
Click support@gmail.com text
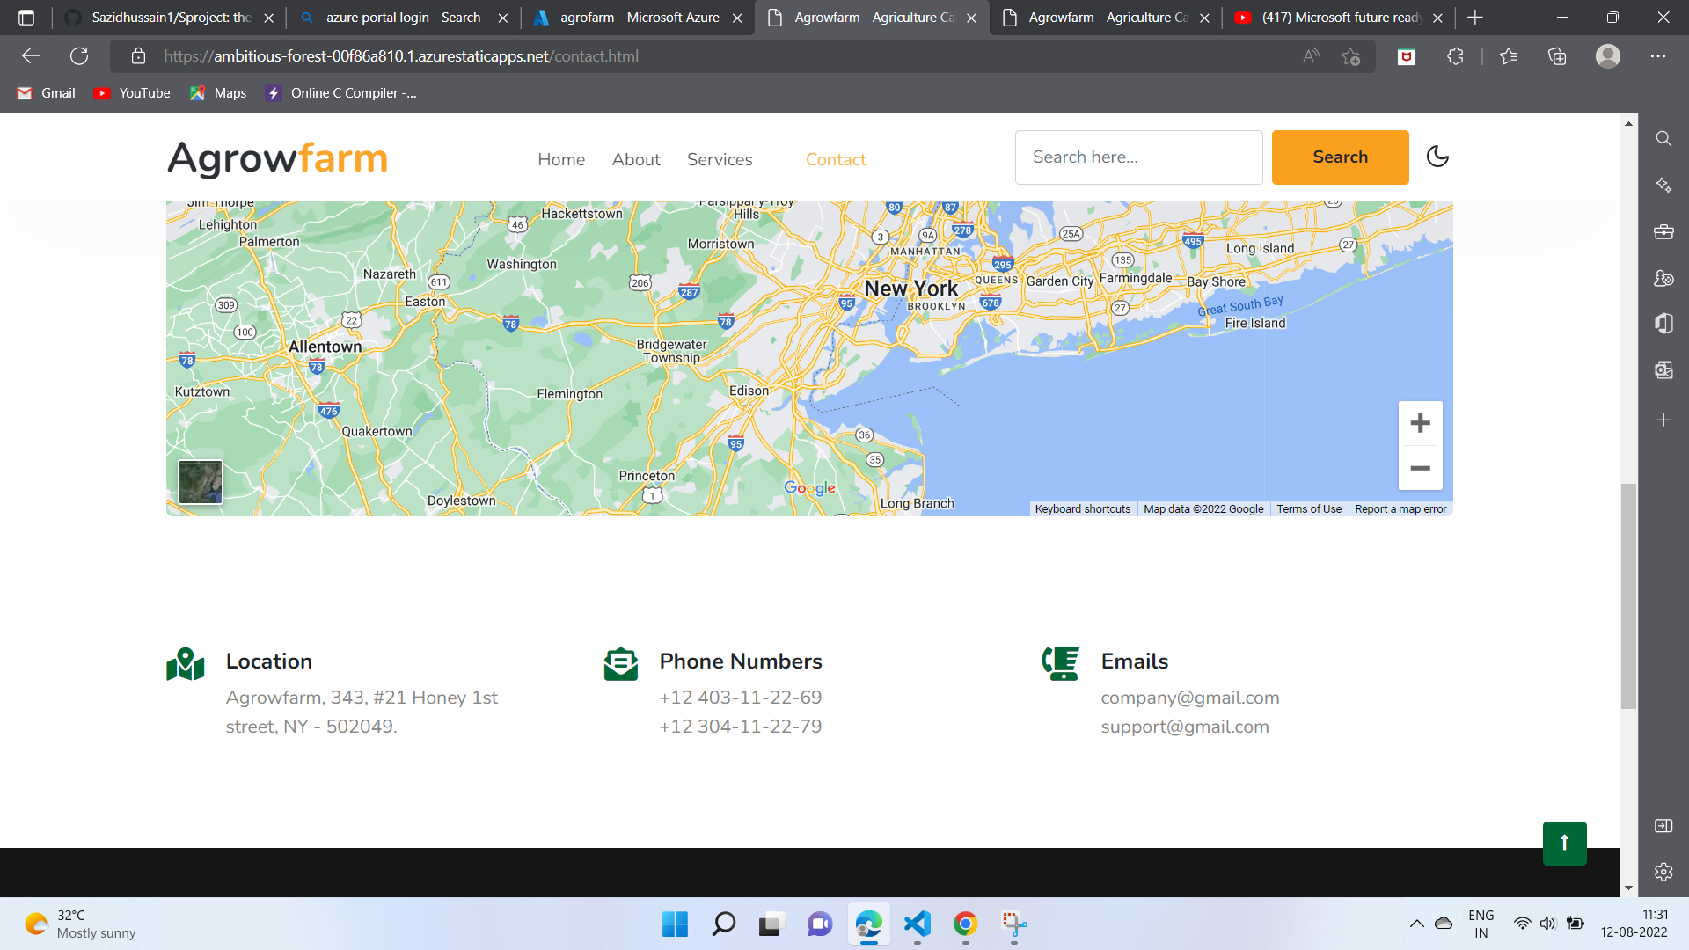pyautogui.click(x=1185, y=727)
